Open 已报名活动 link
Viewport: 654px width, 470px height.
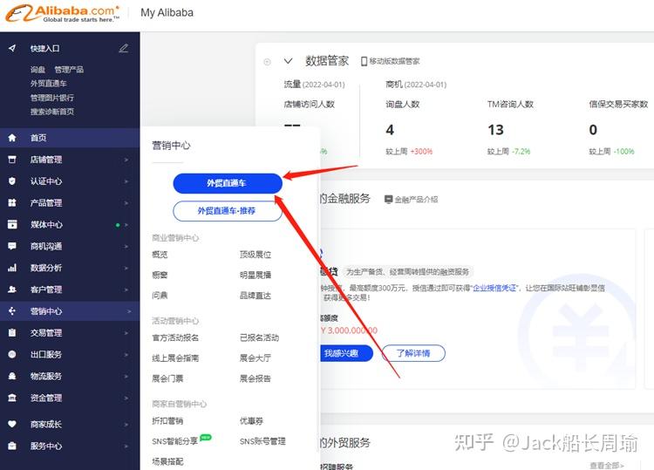[259, 337]
